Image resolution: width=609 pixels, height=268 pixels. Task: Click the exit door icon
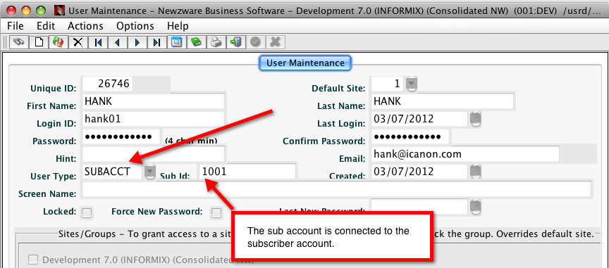pos(235,42)
